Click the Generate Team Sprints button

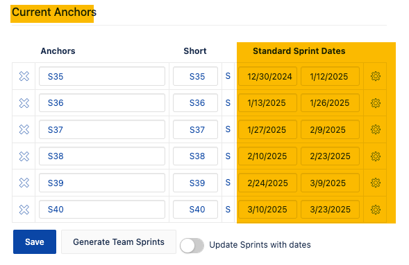[x=119, y=242]
